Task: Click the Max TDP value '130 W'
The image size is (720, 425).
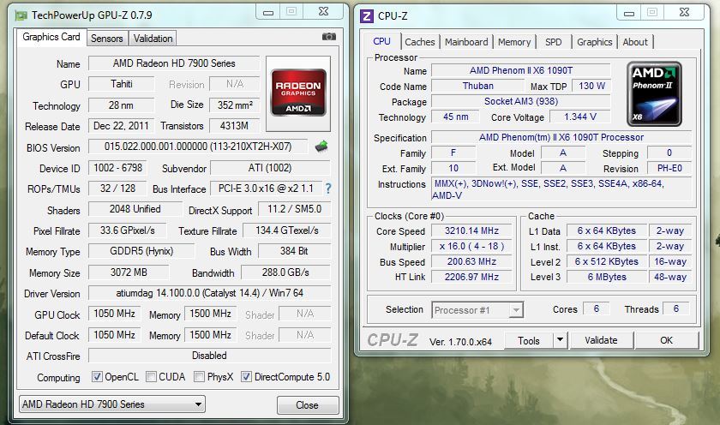Action: tap(592, 86)
